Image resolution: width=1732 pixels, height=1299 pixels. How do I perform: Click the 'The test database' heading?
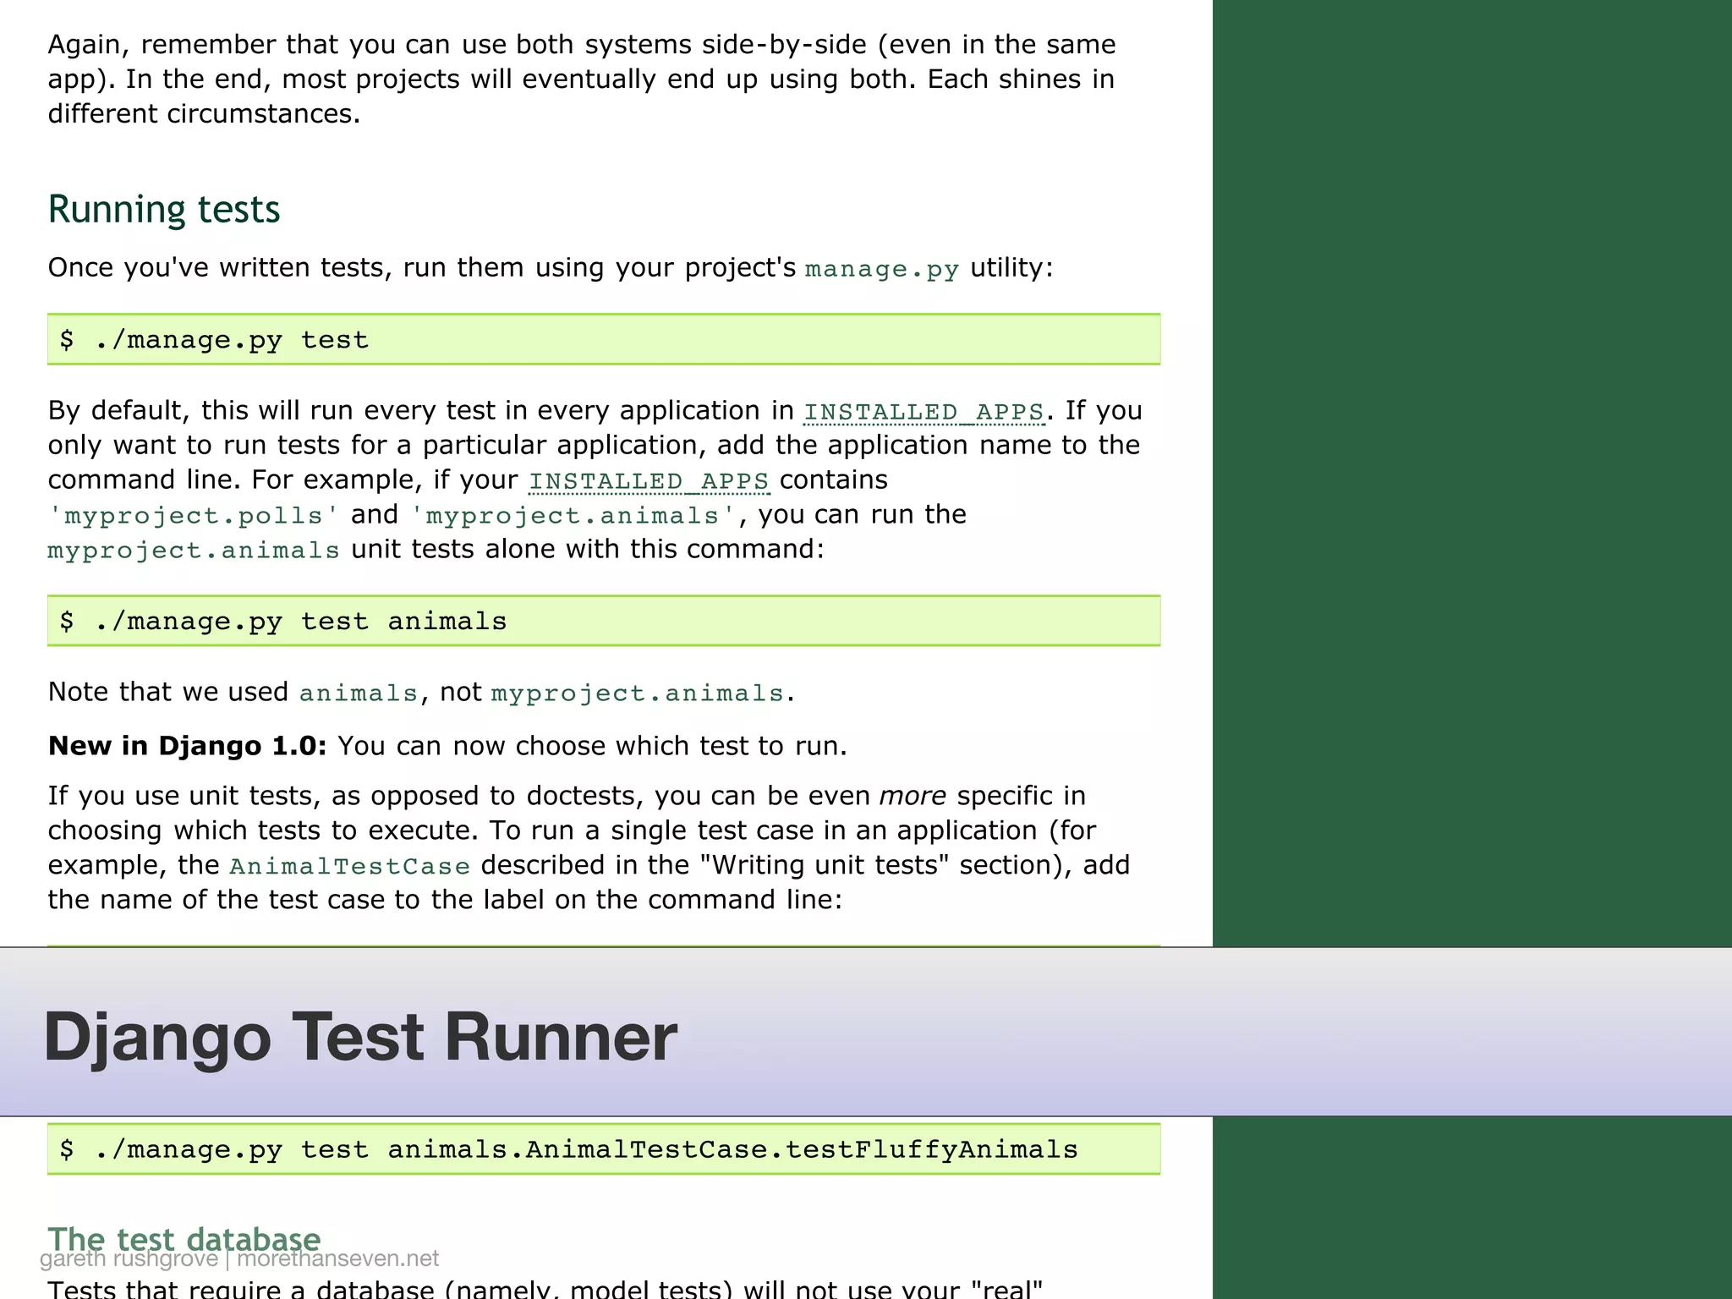tap(184, 1236)
